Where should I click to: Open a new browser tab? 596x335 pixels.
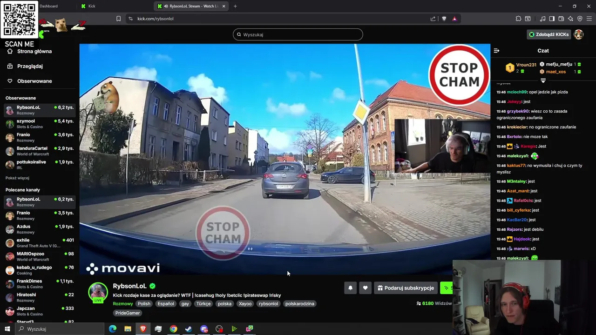pos(235,6)
